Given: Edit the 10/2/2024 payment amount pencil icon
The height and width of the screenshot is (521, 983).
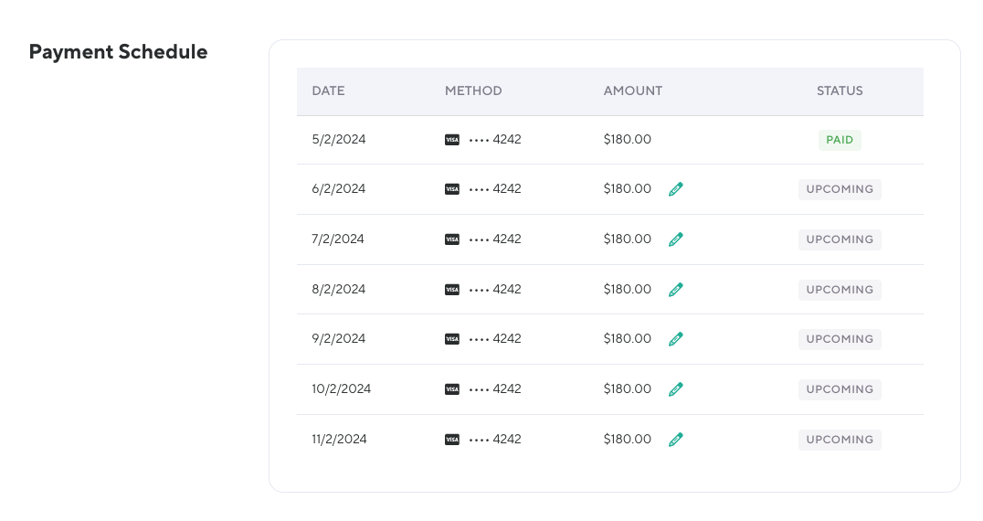Looking at the screenshot, I should [675, 389].
